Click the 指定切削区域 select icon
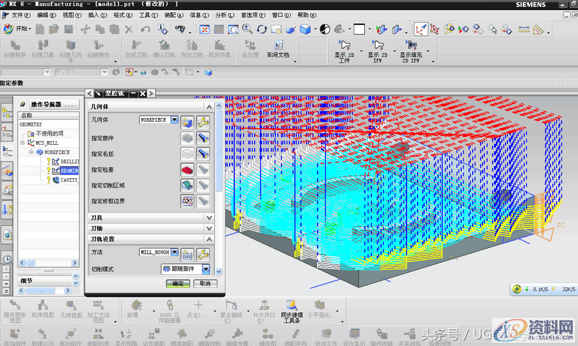 tap(187, 185)
